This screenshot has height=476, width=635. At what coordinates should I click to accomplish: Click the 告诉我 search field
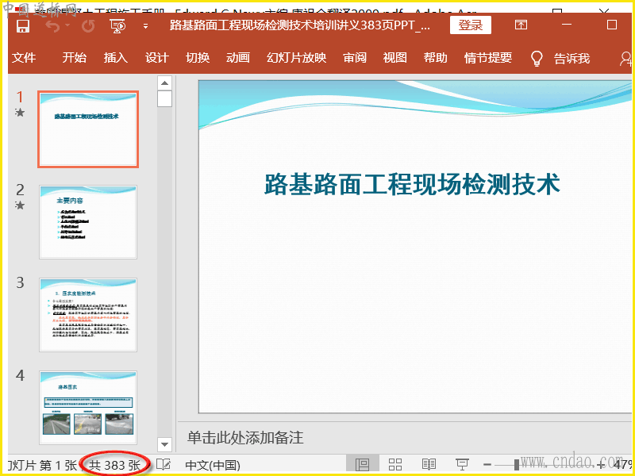571,59
